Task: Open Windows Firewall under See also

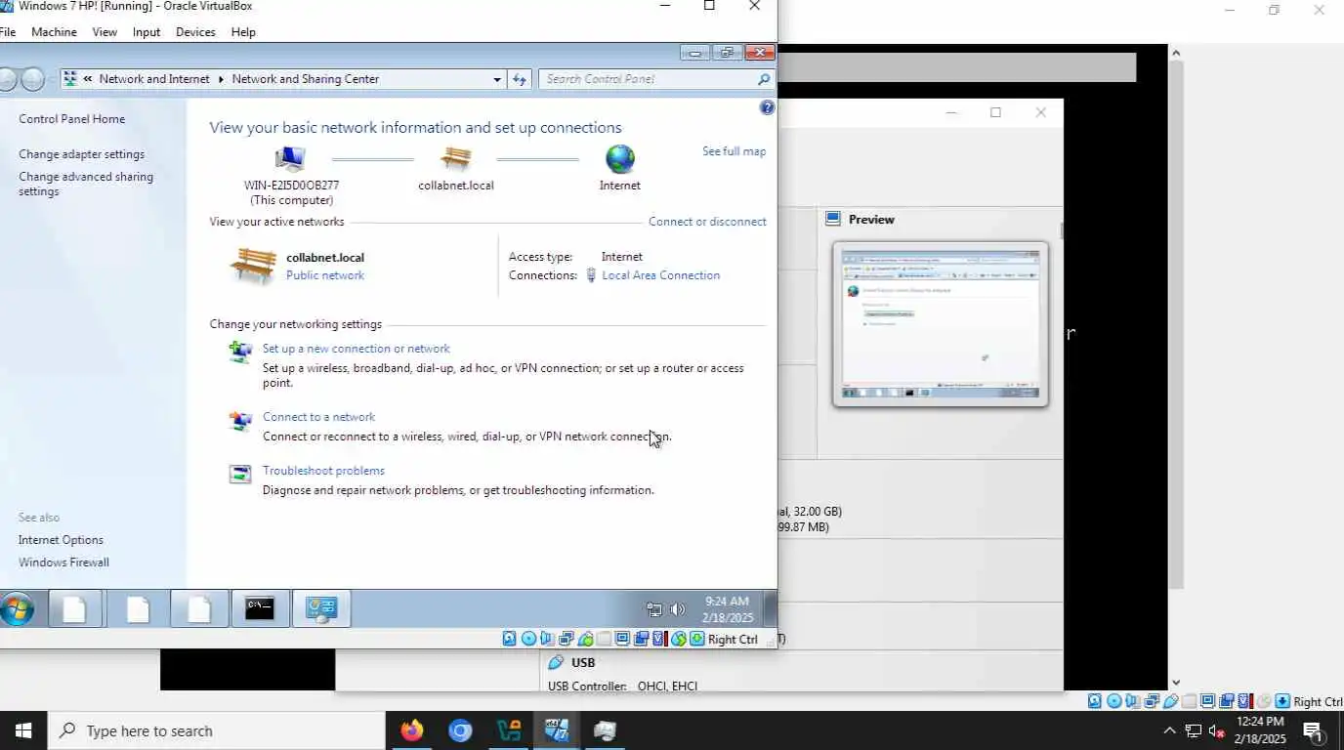Action: tap(63, 562)
